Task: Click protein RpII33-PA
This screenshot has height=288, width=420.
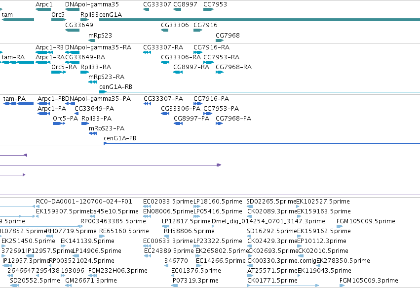Action: [96, 119]
